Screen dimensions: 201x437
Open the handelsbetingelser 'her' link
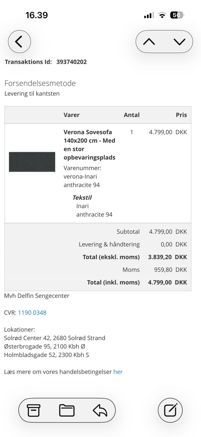[118, 372]
